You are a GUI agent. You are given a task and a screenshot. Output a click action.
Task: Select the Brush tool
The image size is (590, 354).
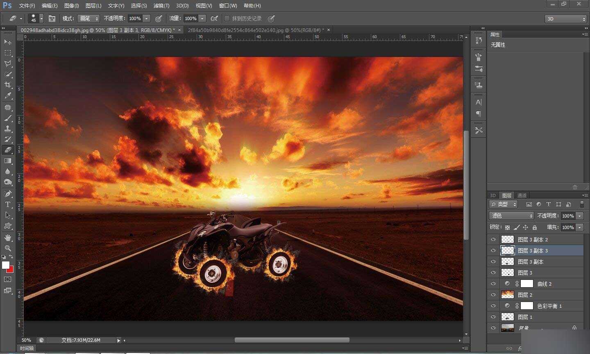pos(8,118)
